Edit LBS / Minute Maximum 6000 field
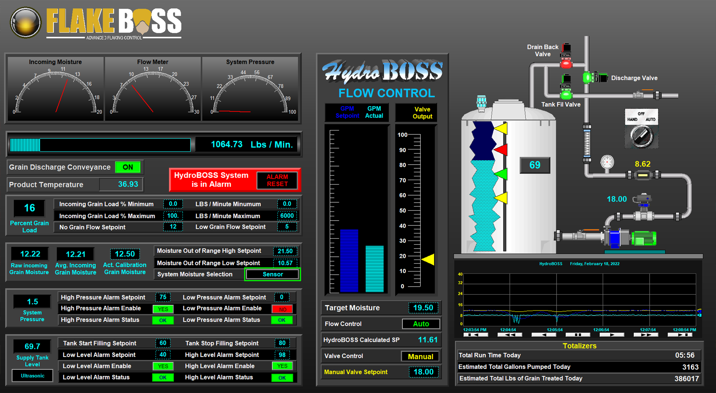This screenshot has width=716, height=393. tap(287, 216)
